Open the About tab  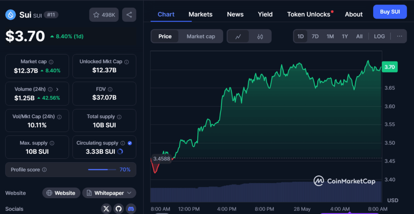[354, 14]
